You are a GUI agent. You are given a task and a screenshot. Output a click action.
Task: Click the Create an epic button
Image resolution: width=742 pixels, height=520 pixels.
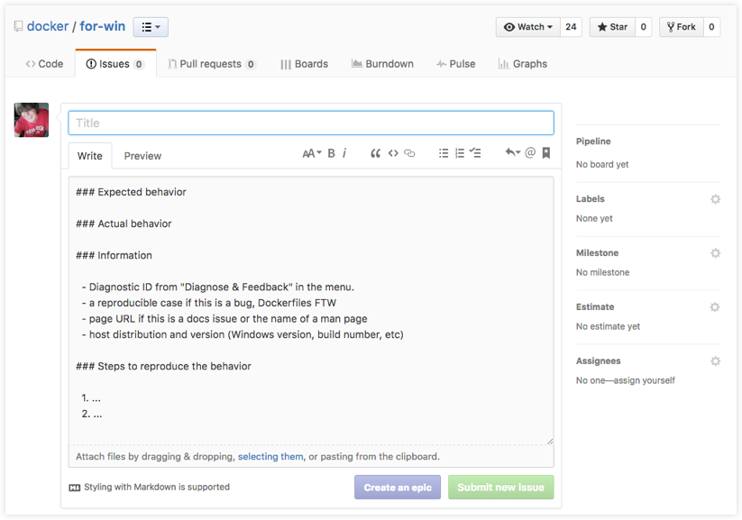point(398,488)
